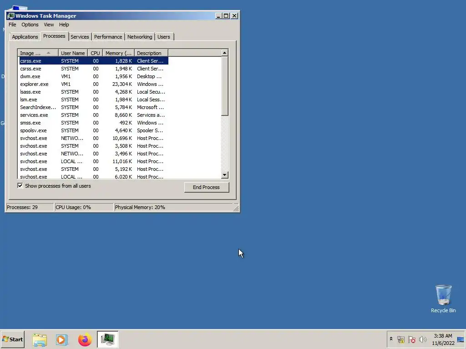The width and height of the screenshot is (466, 349).
Task: Sort by Image Name column header
Action: coord(38,53)
